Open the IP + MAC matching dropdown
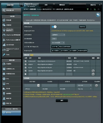Screen dimensions: 103x123 click(58, 43)
